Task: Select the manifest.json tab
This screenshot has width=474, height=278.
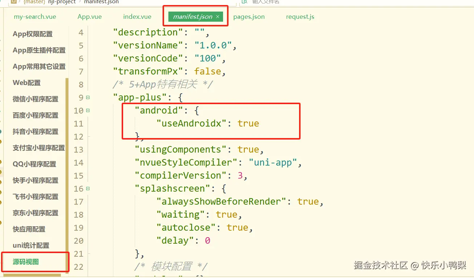Action: (193, 17)
